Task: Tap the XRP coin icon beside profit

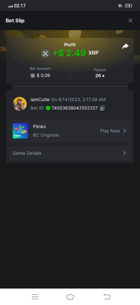Action: (45, 53)
